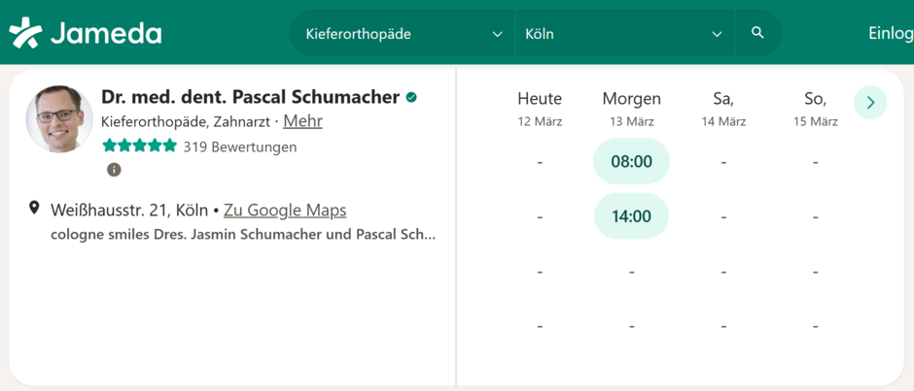Image resolution: width=914 pixels, height=391 pixels.
Task: Click the magnifier search icon
Action: 757,33
